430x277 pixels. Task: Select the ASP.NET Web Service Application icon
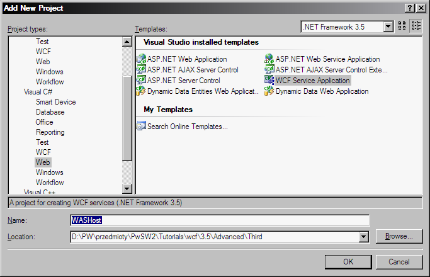269,59
